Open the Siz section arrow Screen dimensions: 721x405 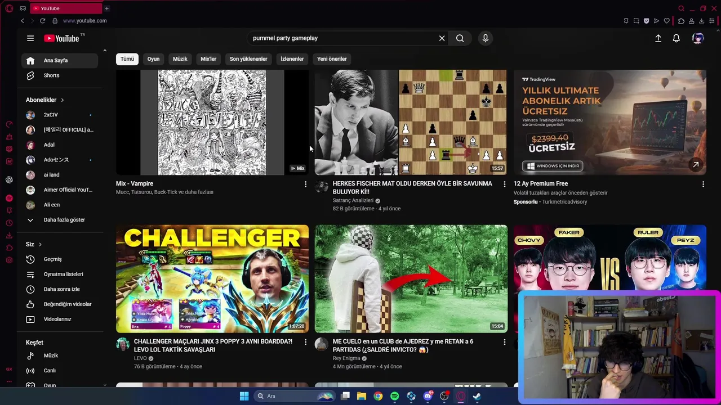point(40,244)
